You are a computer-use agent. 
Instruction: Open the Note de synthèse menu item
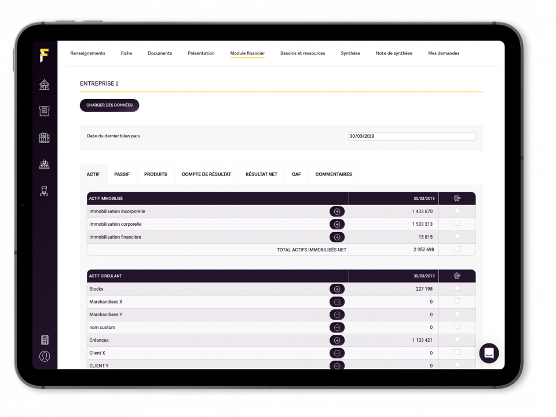pos(394,53)
